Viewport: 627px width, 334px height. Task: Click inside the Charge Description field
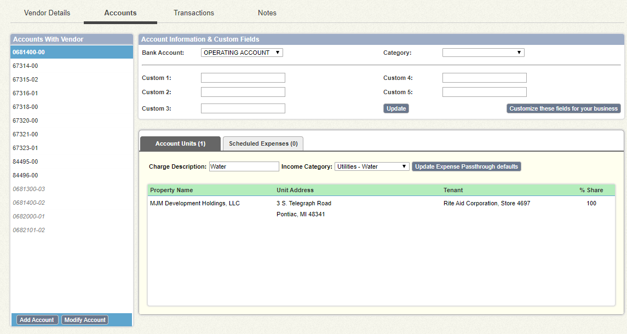point(244,166)
